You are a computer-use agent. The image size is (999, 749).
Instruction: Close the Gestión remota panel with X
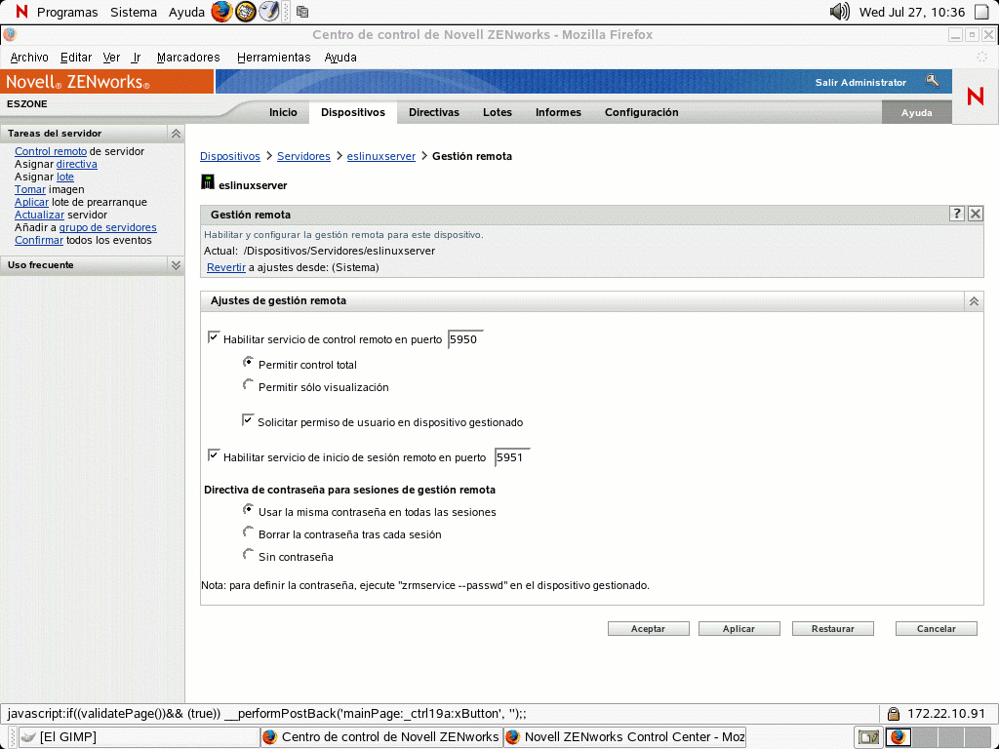(x=975, y=215)
